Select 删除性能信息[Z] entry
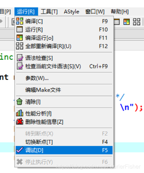 coord(64,122)
